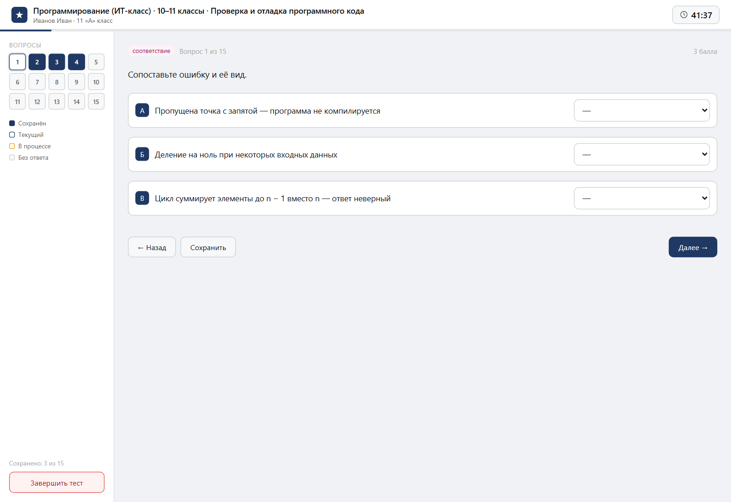Click Завершить тест button

57,482
